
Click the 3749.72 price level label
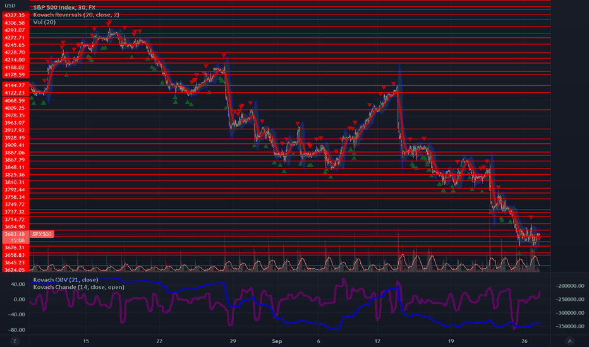pos(15,204)
